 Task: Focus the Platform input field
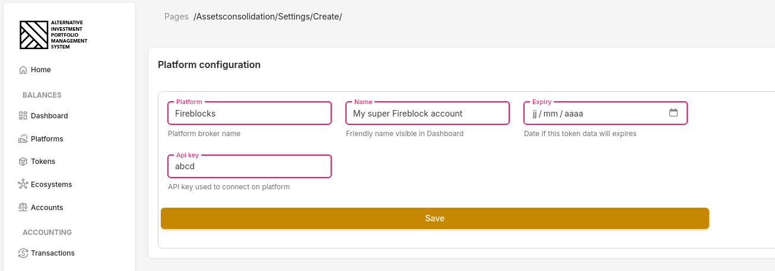(x=249, y=114)
